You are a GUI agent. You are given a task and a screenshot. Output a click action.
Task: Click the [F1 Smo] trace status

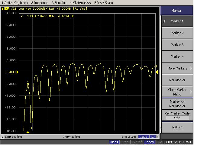tap(80, 9)
